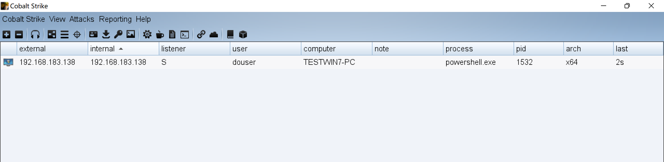Open the Script Console terminal icon
The image size is (664, 162).
(185, 35)
